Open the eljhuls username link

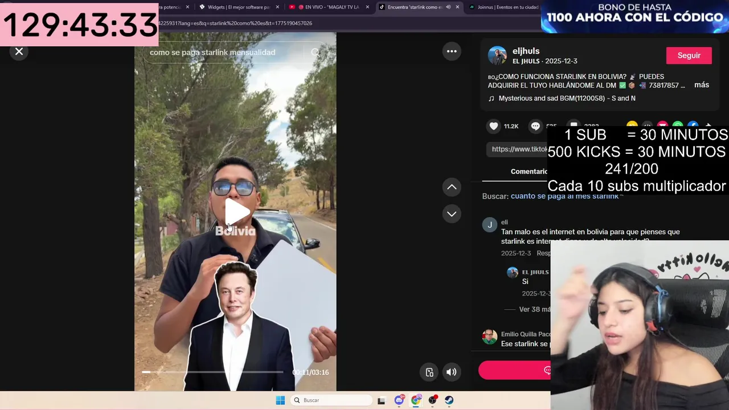[526, 51]
